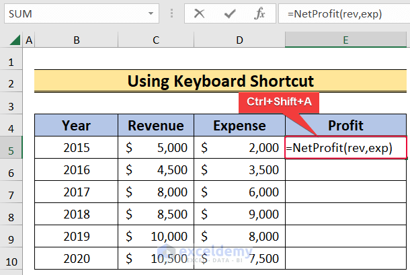
Task: Click the Profit header cell
Action: point(345,125)
